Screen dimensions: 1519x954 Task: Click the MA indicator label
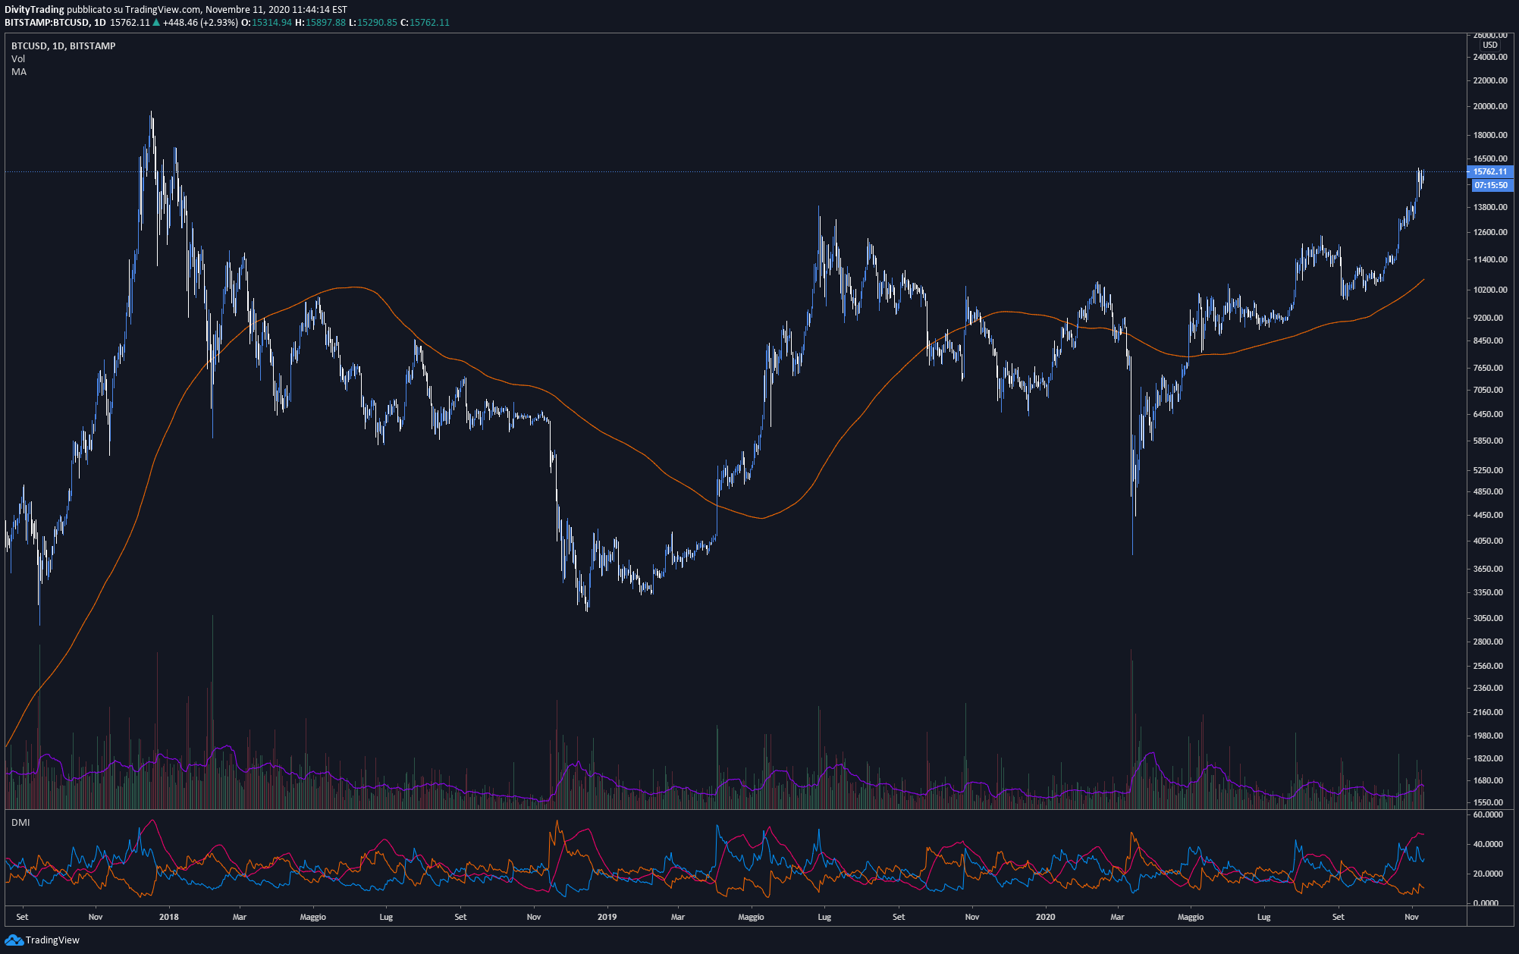coord(19,72)
